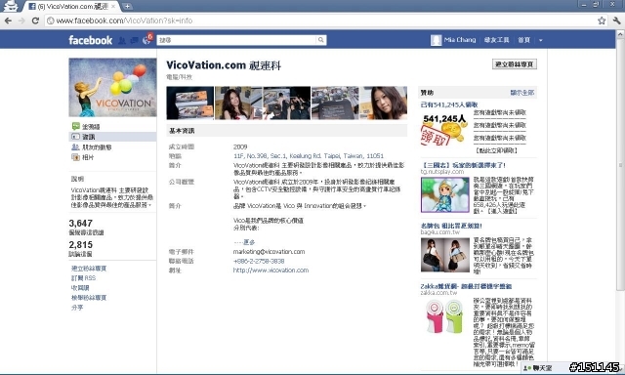The height and width of the screenshot is (375, 625).
Task: Click the page vertical scrollbar
Action: (620, 164)
